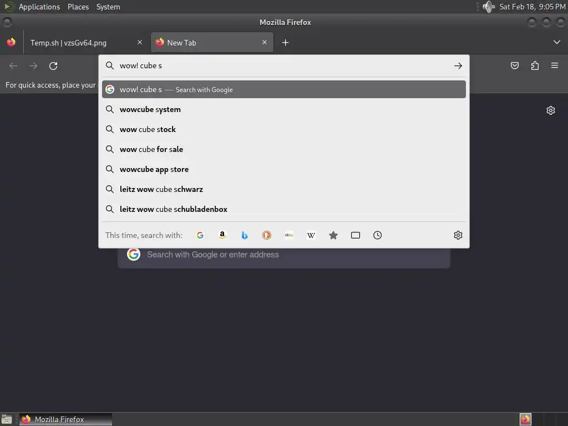Pick suggestion 'leitz wow cube schwarz'
Screen dimensions: 568x426
(284, 189)
